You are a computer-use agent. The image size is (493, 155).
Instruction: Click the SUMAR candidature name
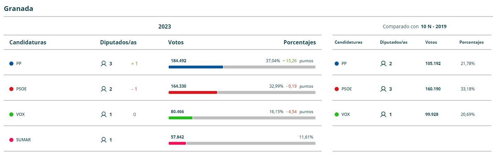point(23,140)
